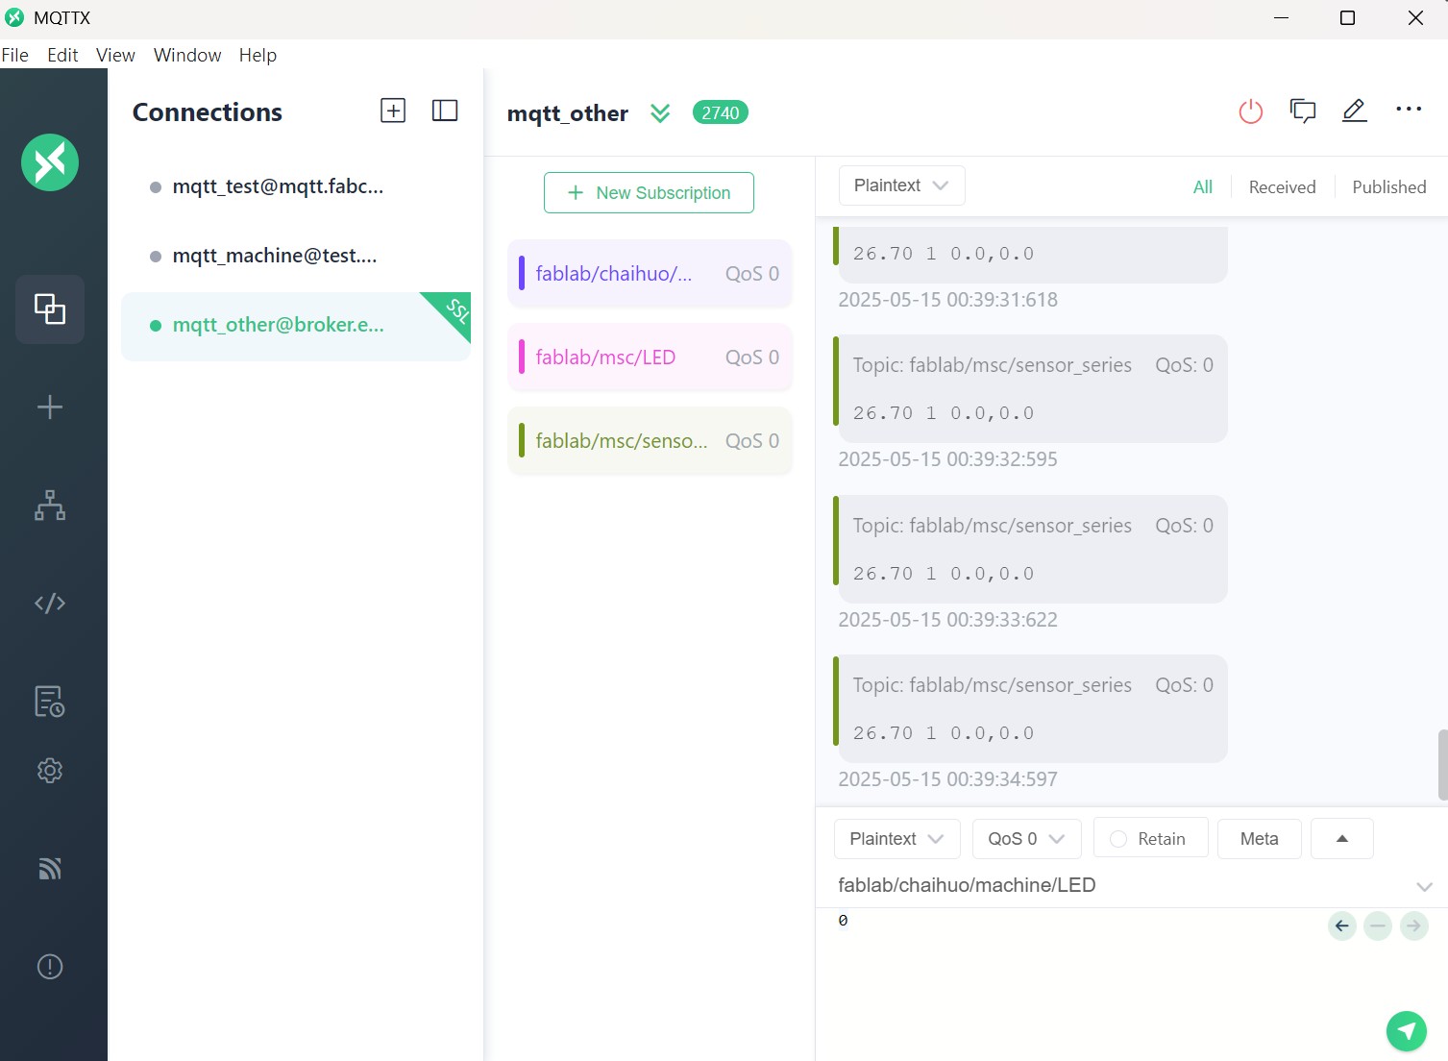Click the Connections heading

[x=208, y=112]
